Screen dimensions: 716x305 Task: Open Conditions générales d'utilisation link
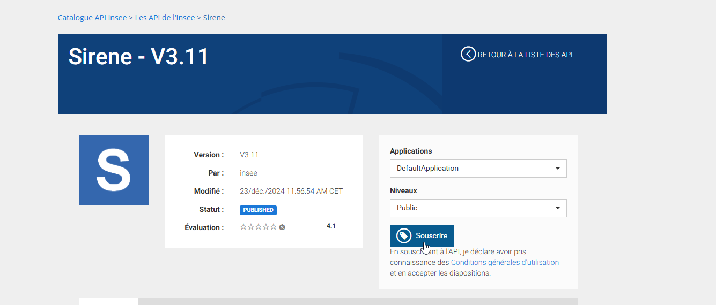coord(505,262)
